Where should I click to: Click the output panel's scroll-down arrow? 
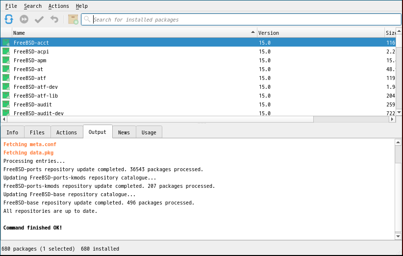[398, 236]
